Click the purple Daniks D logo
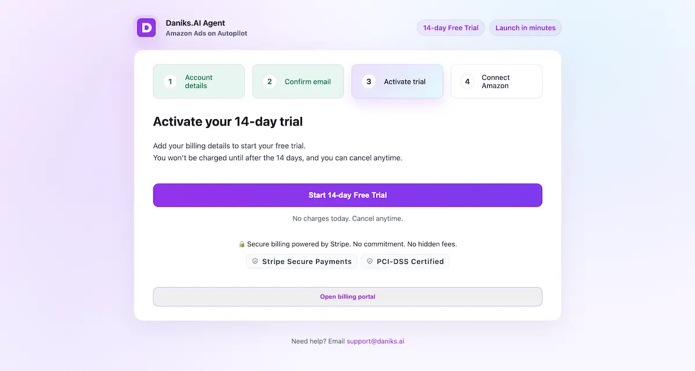This screenshot has height=371, width=695. click(x=147, y=28)
